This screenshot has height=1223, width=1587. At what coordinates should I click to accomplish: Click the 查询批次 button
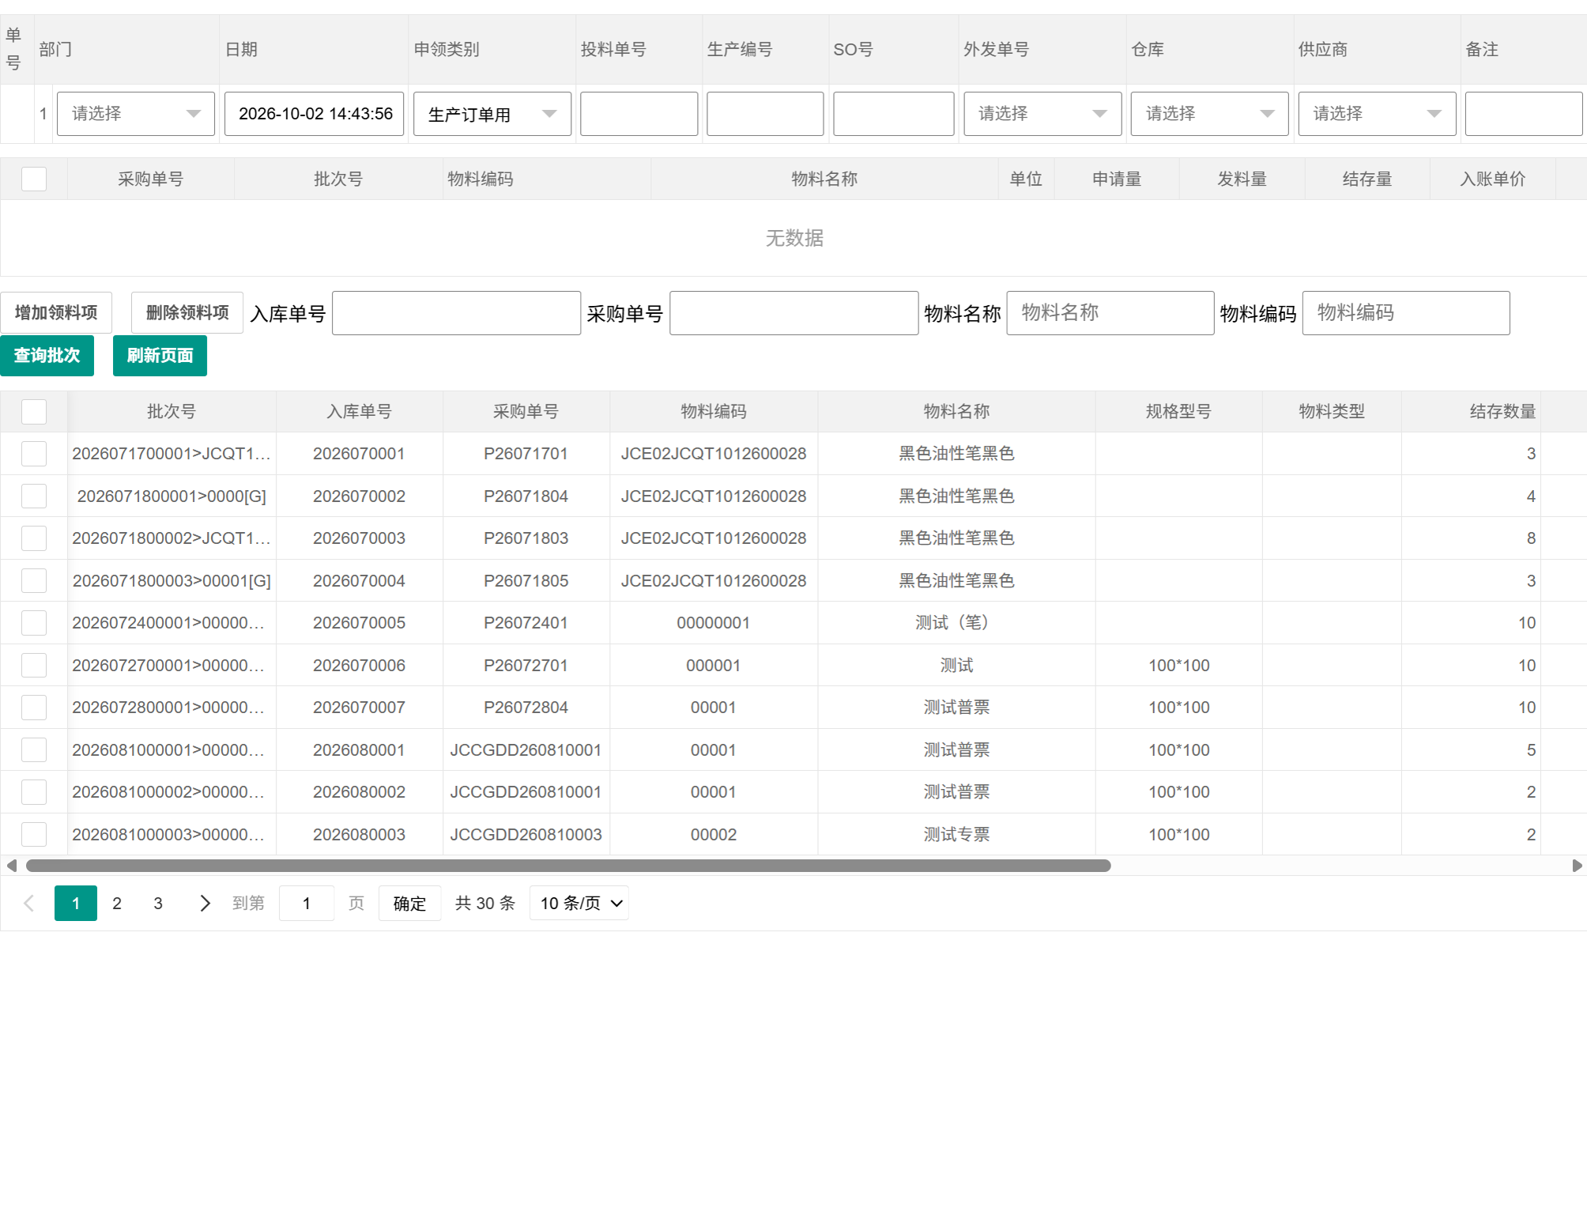47,356
